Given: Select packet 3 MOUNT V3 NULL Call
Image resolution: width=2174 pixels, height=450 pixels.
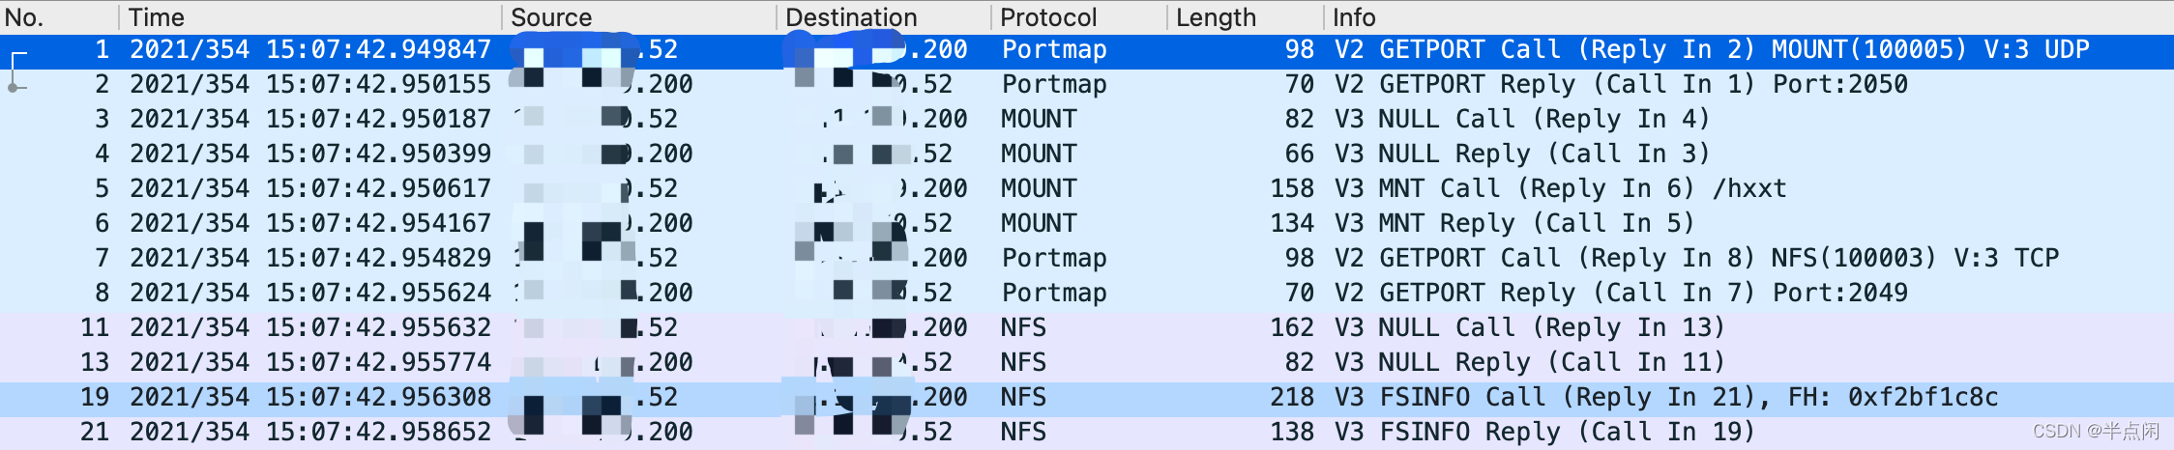Looking at the screenshot, I should (x=1087, y=120).
